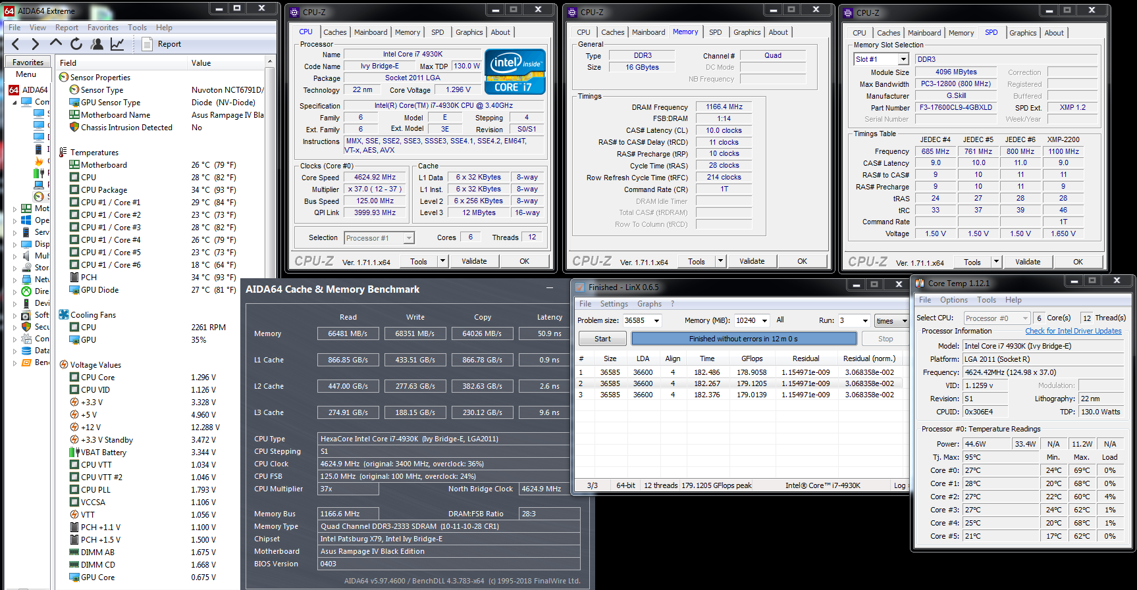1137x590 pixels.
Task: Expand Benchmark node in AIDA64 tree
Action: [x=15, y=362]
